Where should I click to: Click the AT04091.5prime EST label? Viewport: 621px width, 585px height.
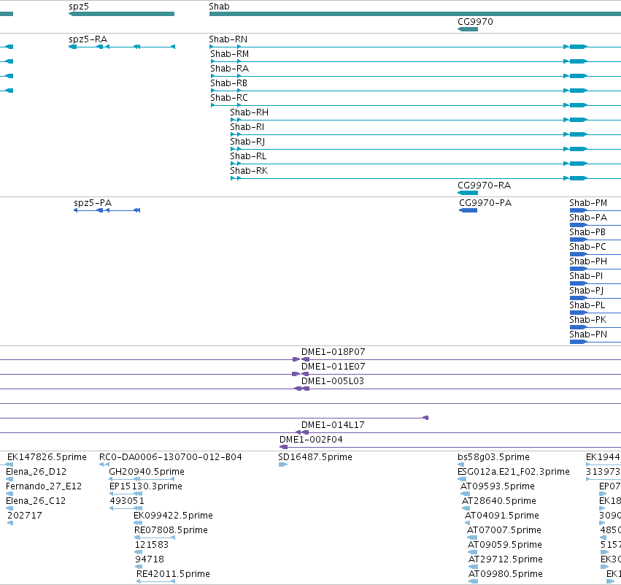coord(502,516)
